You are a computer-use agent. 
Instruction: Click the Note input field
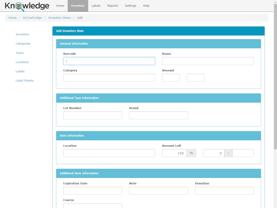159,190
